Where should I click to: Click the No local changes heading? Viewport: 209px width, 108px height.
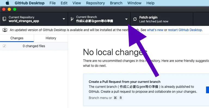[x=115, y=52]
